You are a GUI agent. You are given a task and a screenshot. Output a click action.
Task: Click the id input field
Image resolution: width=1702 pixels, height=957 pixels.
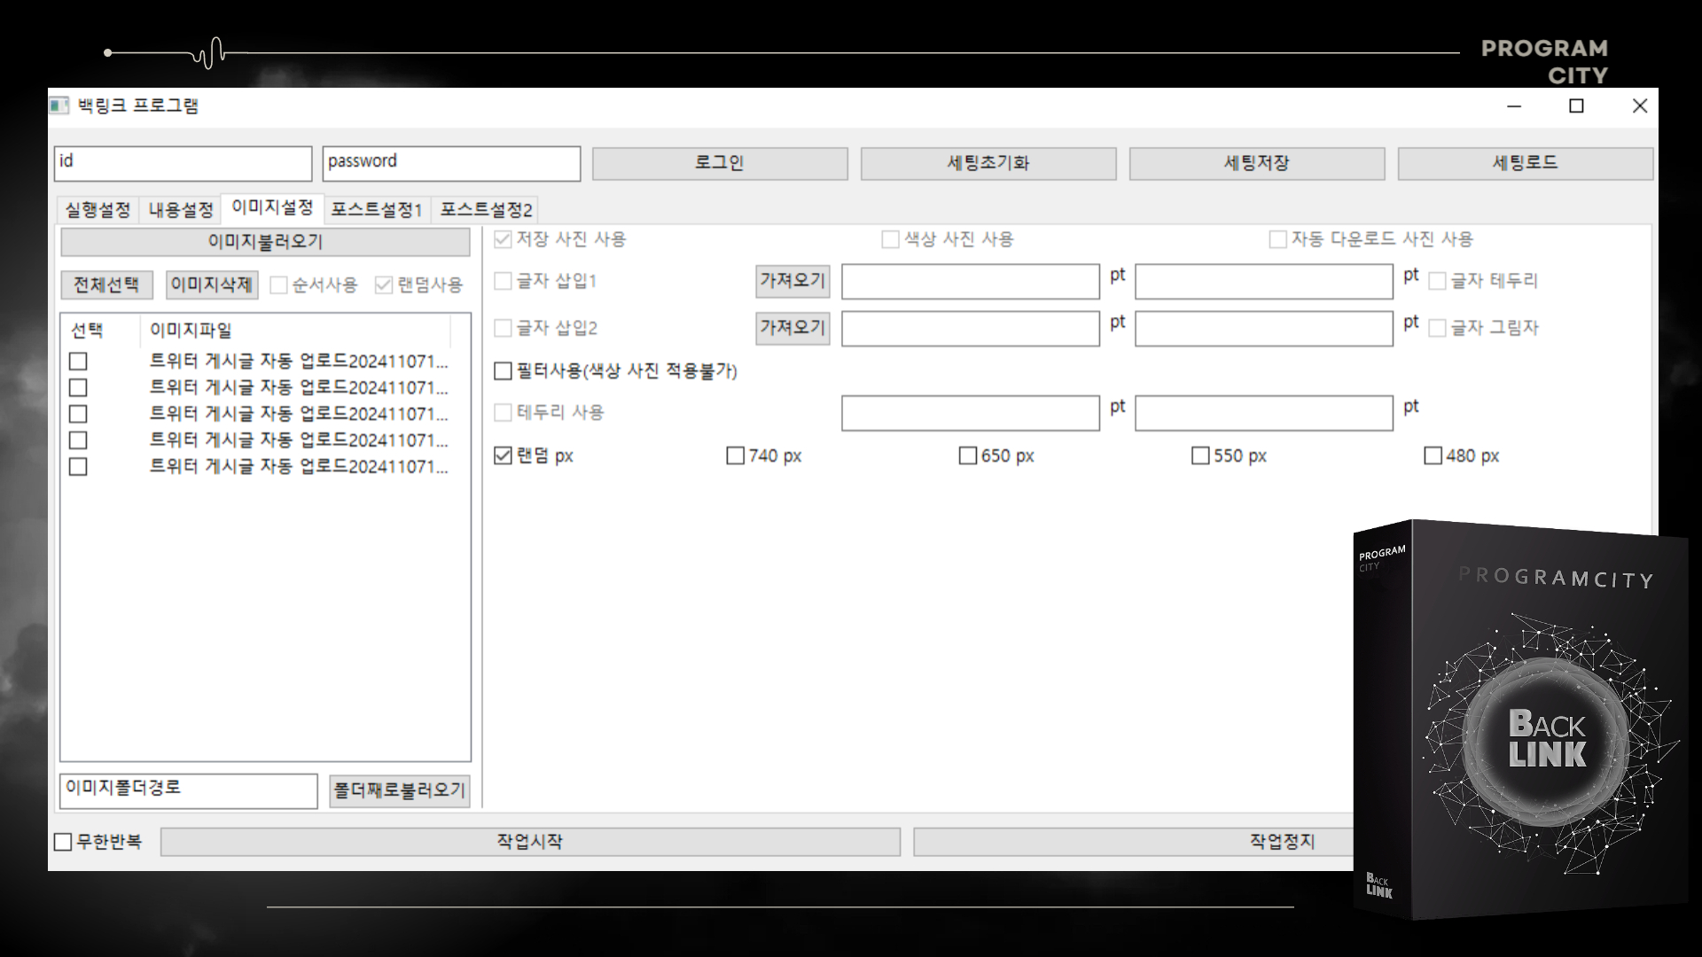[x=183, y=164]
